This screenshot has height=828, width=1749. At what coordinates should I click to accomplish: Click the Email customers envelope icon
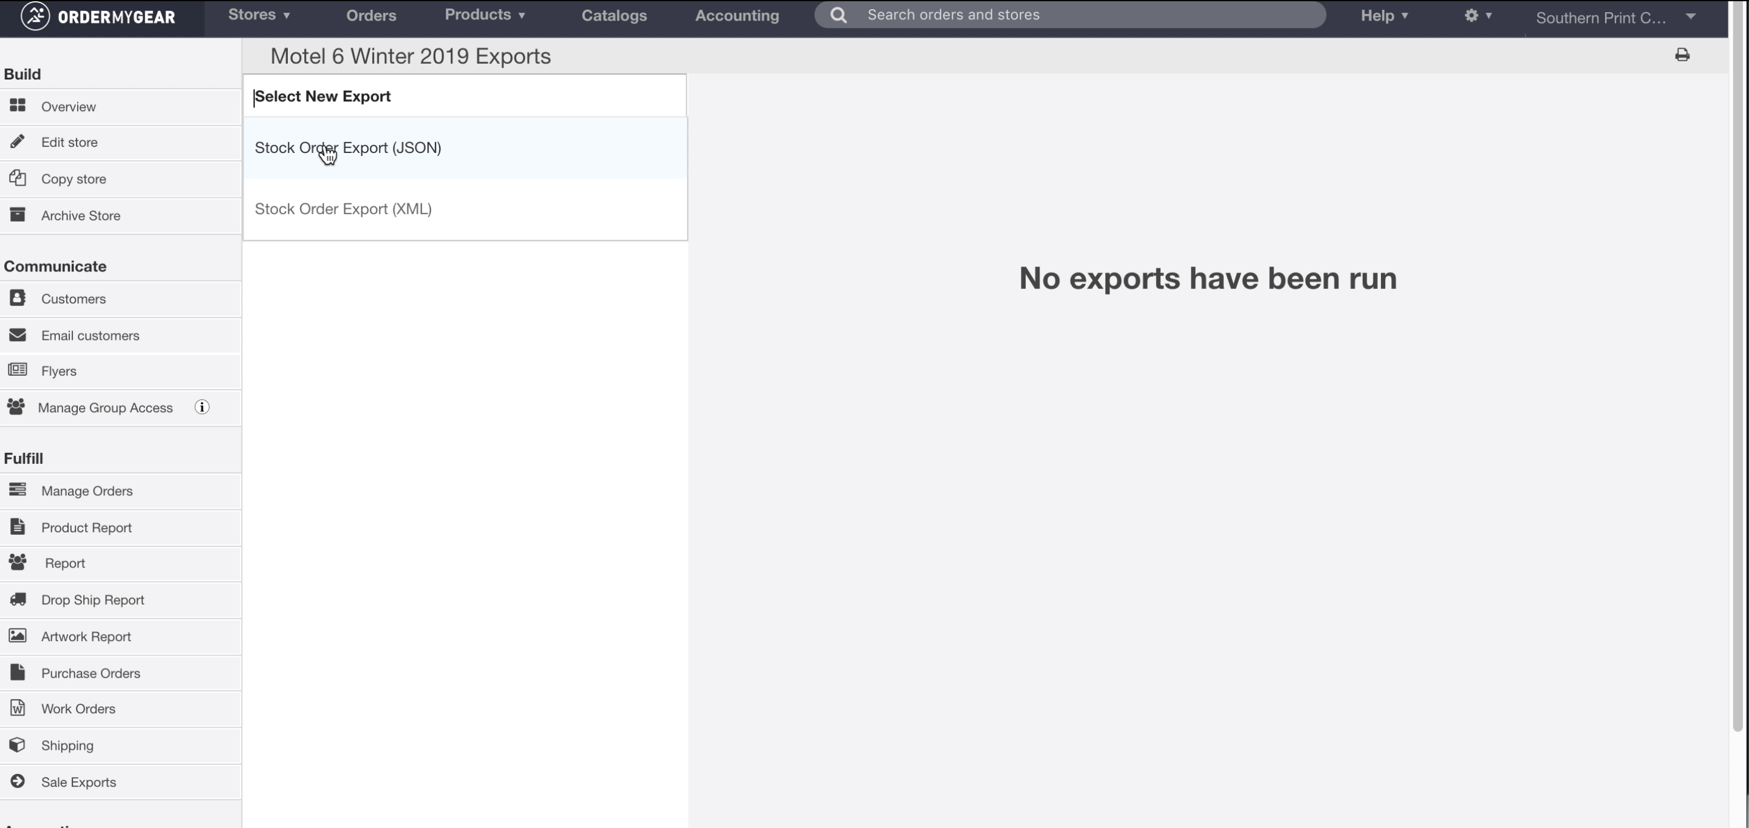18,334
